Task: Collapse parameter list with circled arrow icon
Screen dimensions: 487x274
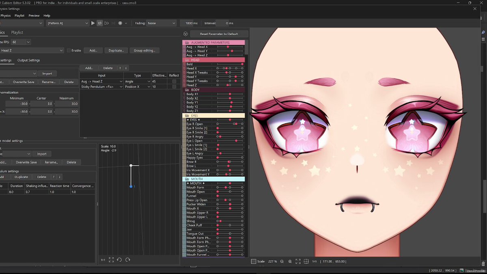Action: point(185,34)
